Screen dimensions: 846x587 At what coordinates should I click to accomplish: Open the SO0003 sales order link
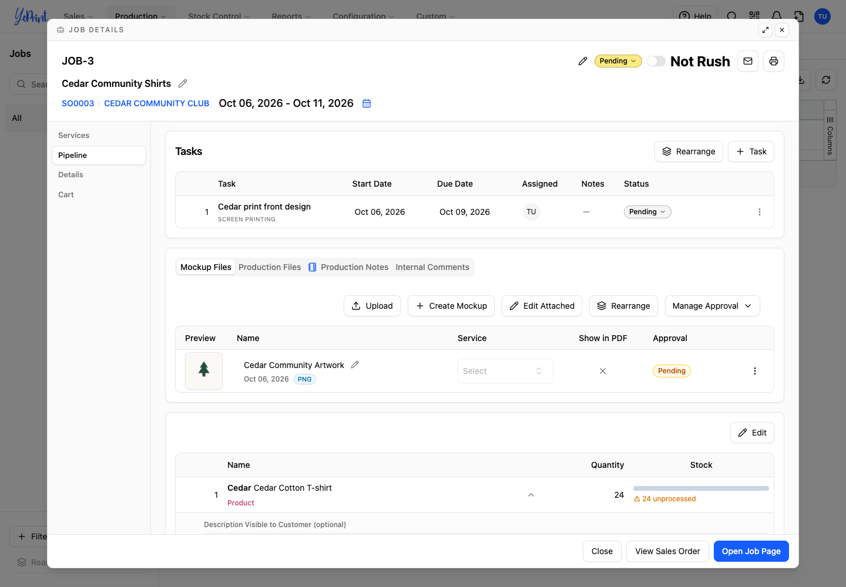(78, 103)
